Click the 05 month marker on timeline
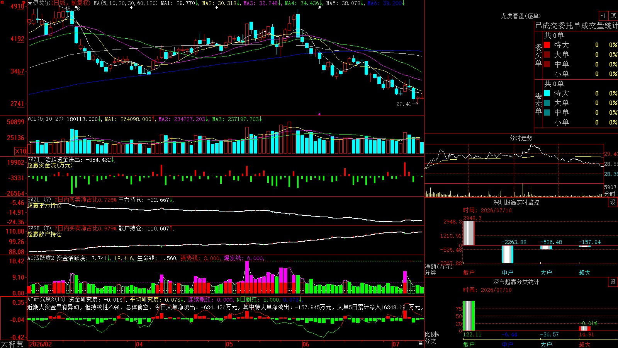618x348 pixels. coord(229,344)
